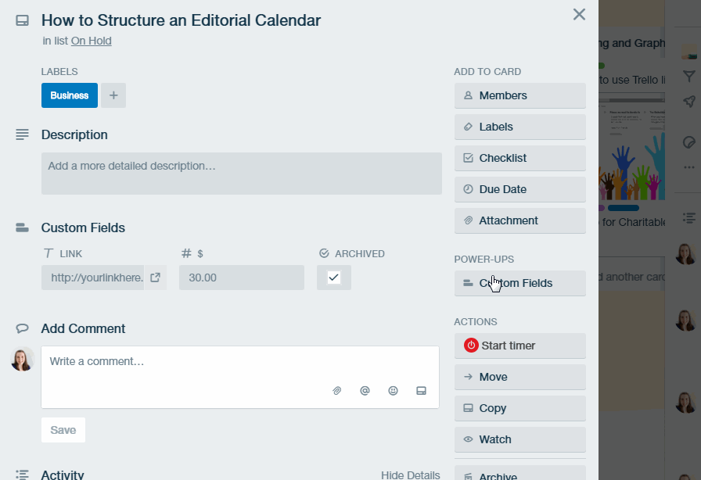Image resolution: width=701 pixels, height=480 pixels.
Task: Open the three-dots more menu in sidebar
Action: click(x=689, y=167)
